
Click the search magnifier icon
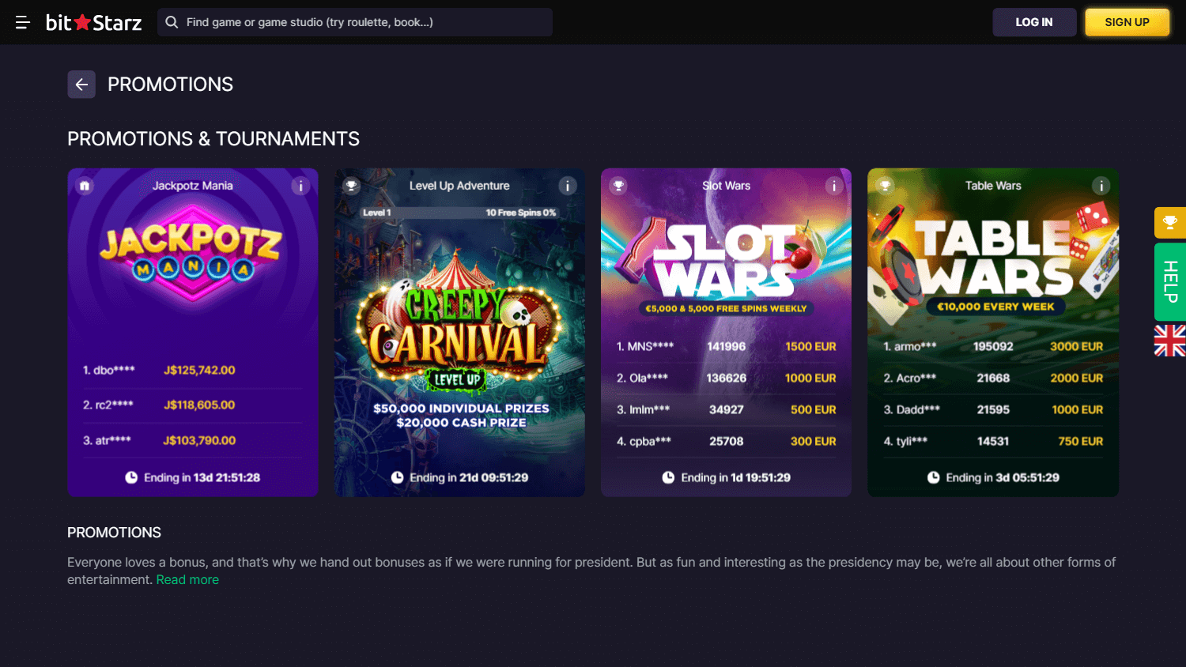click(x=172, y=22)
